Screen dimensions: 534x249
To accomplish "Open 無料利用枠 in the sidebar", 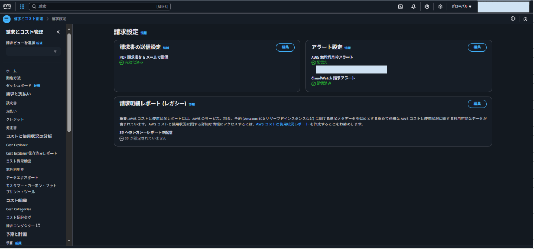I will coord(15,169).
